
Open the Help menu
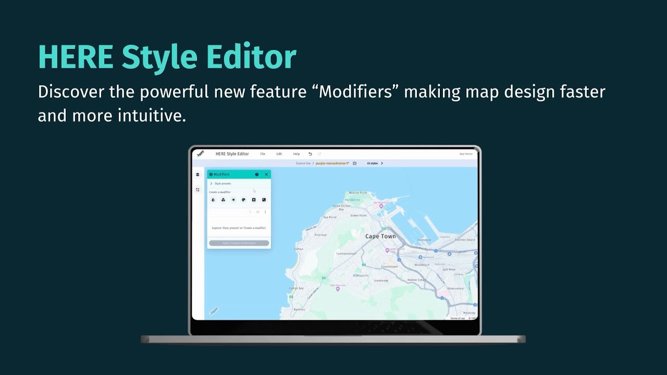pyautogui.click(x=296, y=154)
